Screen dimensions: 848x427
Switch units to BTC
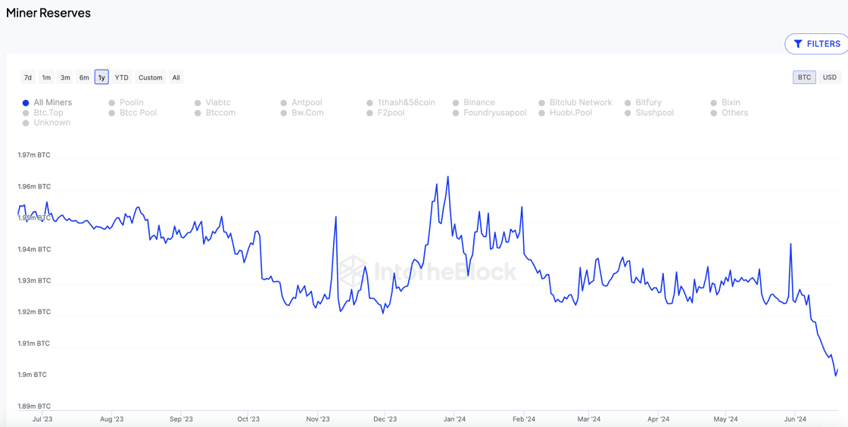pos(804,77)
